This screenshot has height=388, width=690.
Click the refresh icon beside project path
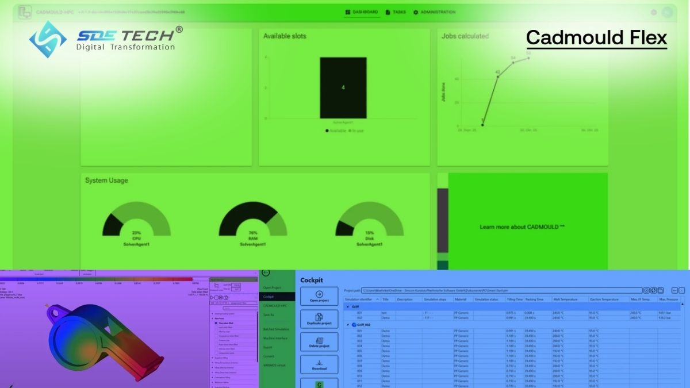click(653, 290)
